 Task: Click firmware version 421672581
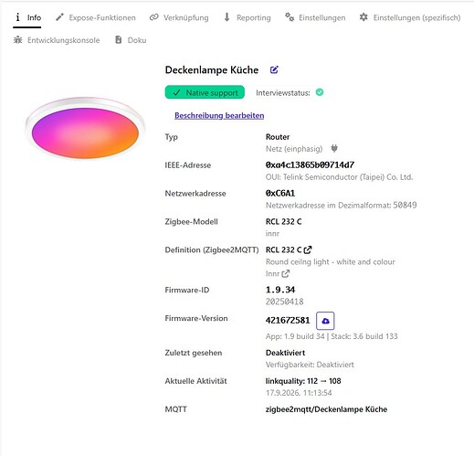(x=288, y=320)
